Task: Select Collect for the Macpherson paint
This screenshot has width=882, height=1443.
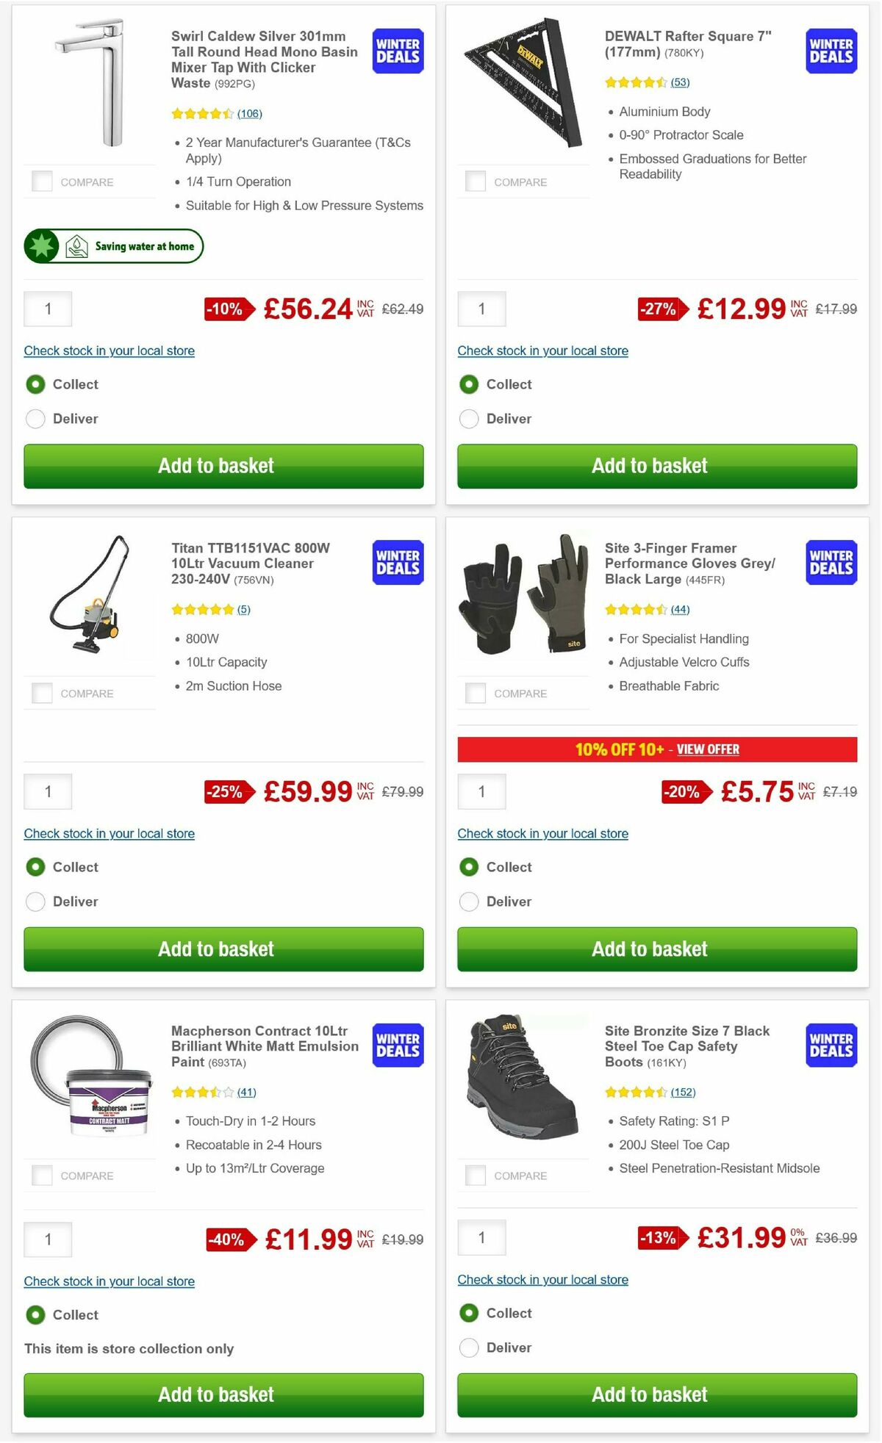Action: [35, 1314]
